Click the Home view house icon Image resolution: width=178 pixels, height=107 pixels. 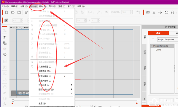(173, 12)
